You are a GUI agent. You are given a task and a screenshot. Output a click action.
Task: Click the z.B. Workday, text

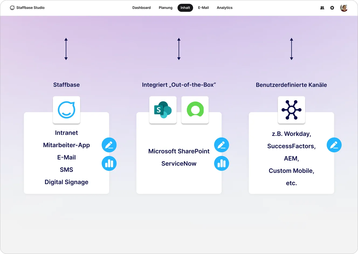[x=291, y=134]
